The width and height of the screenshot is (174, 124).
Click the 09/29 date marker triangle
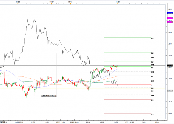[118, 4]
